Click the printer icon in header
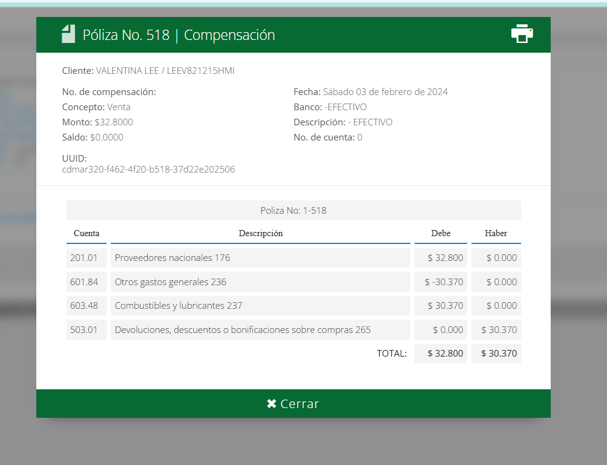 [522, 34]
